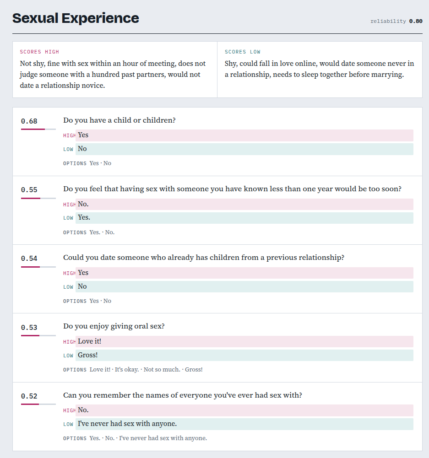The width and height of the screenshot is (429, 458).
Task: Click 'It's okay.' in the options list
Action: [127, 370]
